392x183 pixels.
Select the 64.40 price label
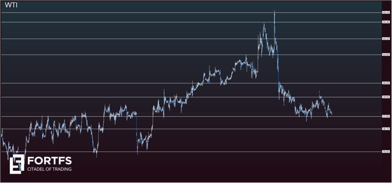pos(386,22)
